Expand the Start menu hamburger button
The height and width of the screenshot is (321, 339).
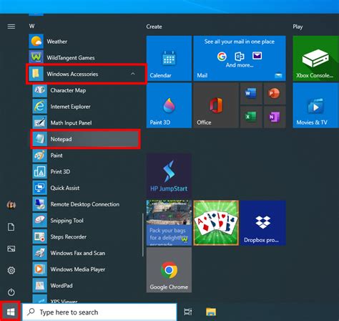coord(11,27)
